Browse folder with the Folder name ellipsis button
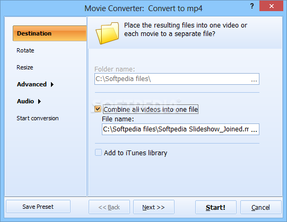The width and height of the screenshot is (287, 222). tap(254, 79)
